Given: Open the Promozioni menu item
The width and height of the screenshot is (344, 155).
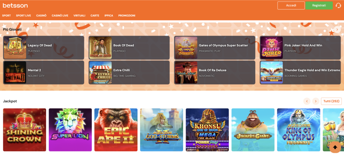Looking at the screenshot, I should pyautogui.click(x=127, y=15).
